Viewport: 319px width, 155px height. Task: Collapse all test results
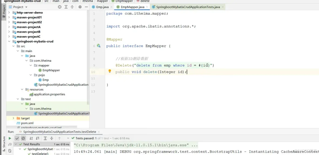click(x=51, y=138)
